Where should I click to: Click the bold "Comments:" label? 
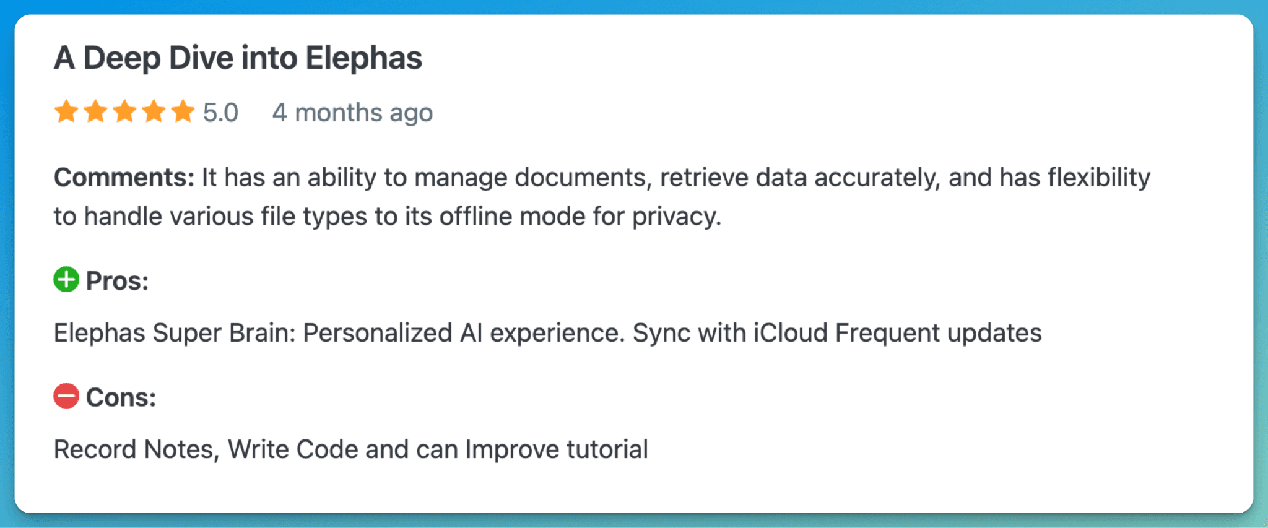point(124,178)
